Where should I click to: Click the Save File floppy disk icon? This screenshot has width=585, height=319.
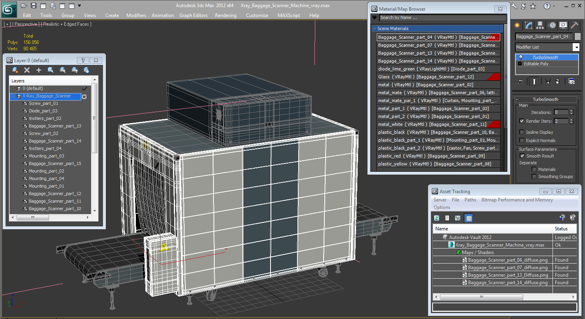[x=34, y=6]
